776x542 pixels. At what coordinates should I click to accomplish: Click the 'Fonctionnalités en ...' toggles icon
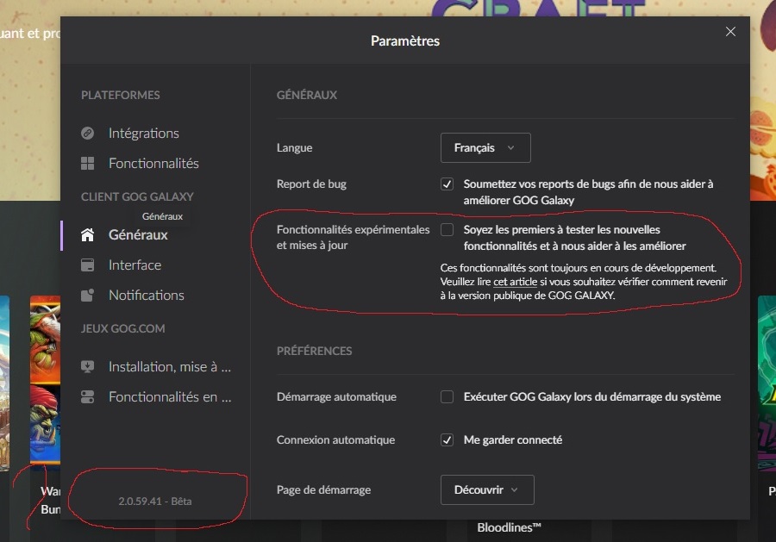coord(88,396)
